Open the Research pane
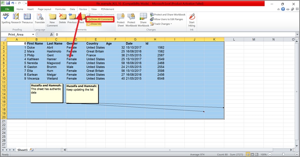 click(x=16, y=19)
